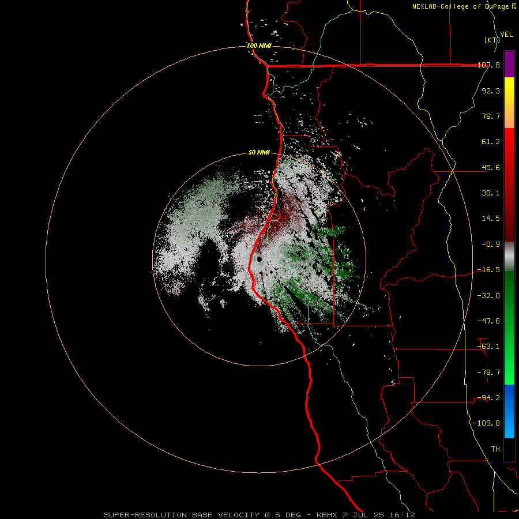The width and height of the screenshot is (519, 519).
Task: Click the black KBHX radar site dot
Action: (259, 259)
